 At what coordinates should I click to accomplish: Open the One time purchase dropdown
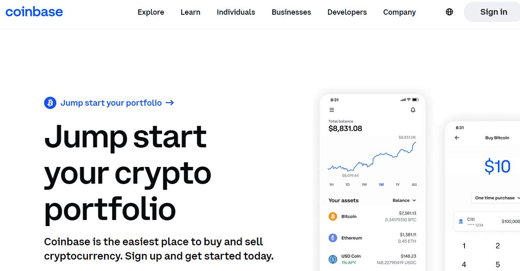(496, 198)
